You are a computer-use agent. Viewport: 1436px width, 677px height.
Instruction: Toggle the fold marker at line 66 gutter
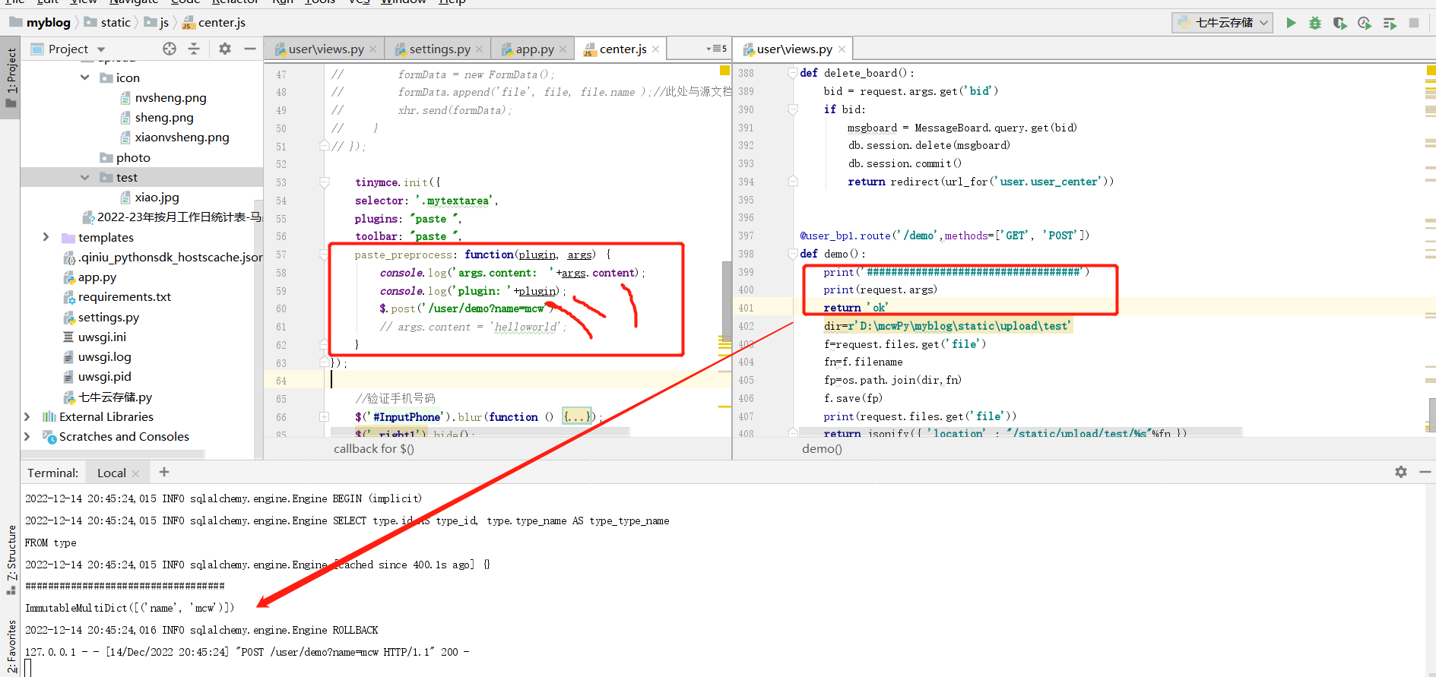[325, 417]
